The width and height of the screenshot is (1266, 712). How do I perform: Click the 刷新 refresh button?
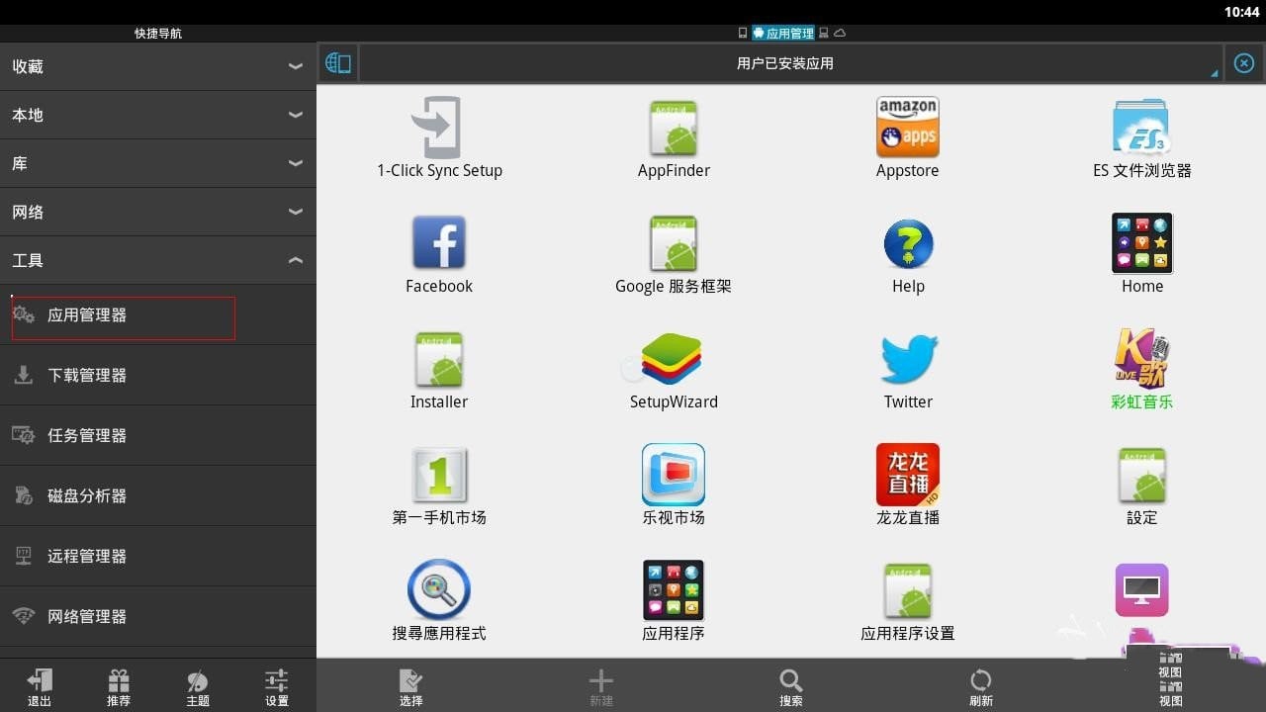click(x=981, y=687)
